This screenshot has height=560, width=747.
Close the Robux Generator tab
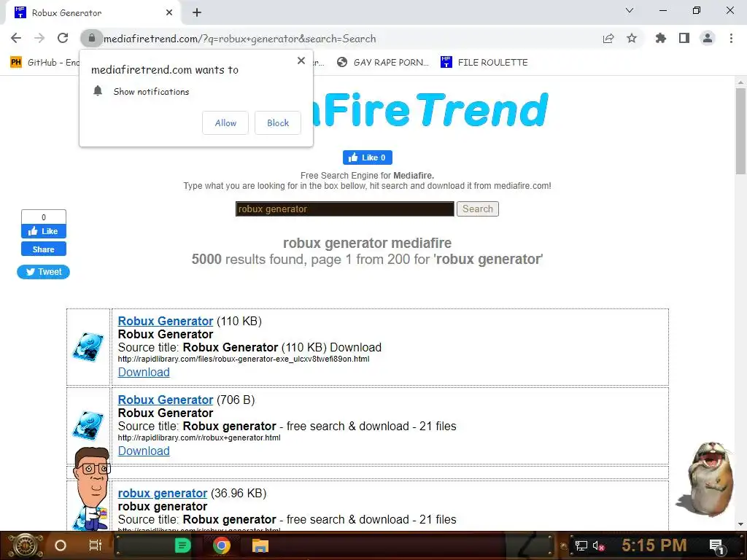coord(169,12)
